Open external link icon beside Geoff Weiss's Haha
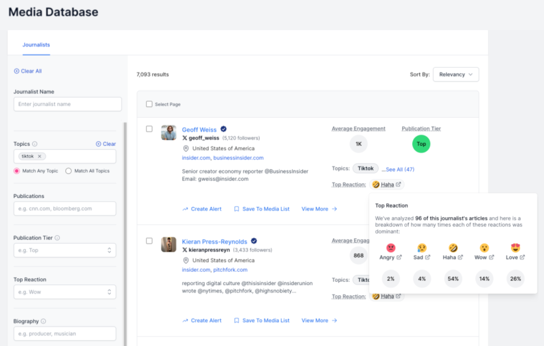This screenshot has height=346, width=544. point(399,185)
